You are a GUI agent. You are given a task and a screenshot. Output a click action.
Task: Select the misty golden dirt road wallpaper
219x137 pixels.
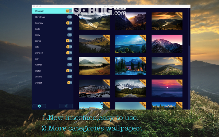pos(94,66)
